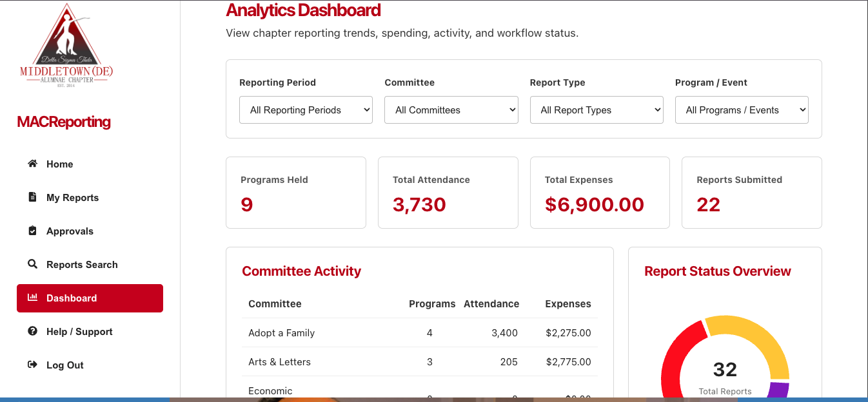Click the Committee column header
This screenshot has width=868, height=402.
pos(275,303)
